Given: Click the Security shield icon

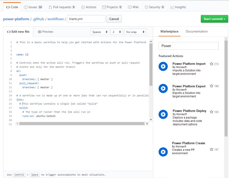Looking at the screenshot, I should (146, 7).
